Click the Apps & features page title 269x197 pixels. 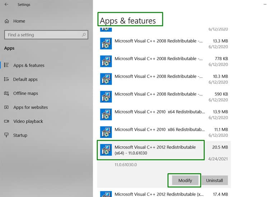coord(128,21)
